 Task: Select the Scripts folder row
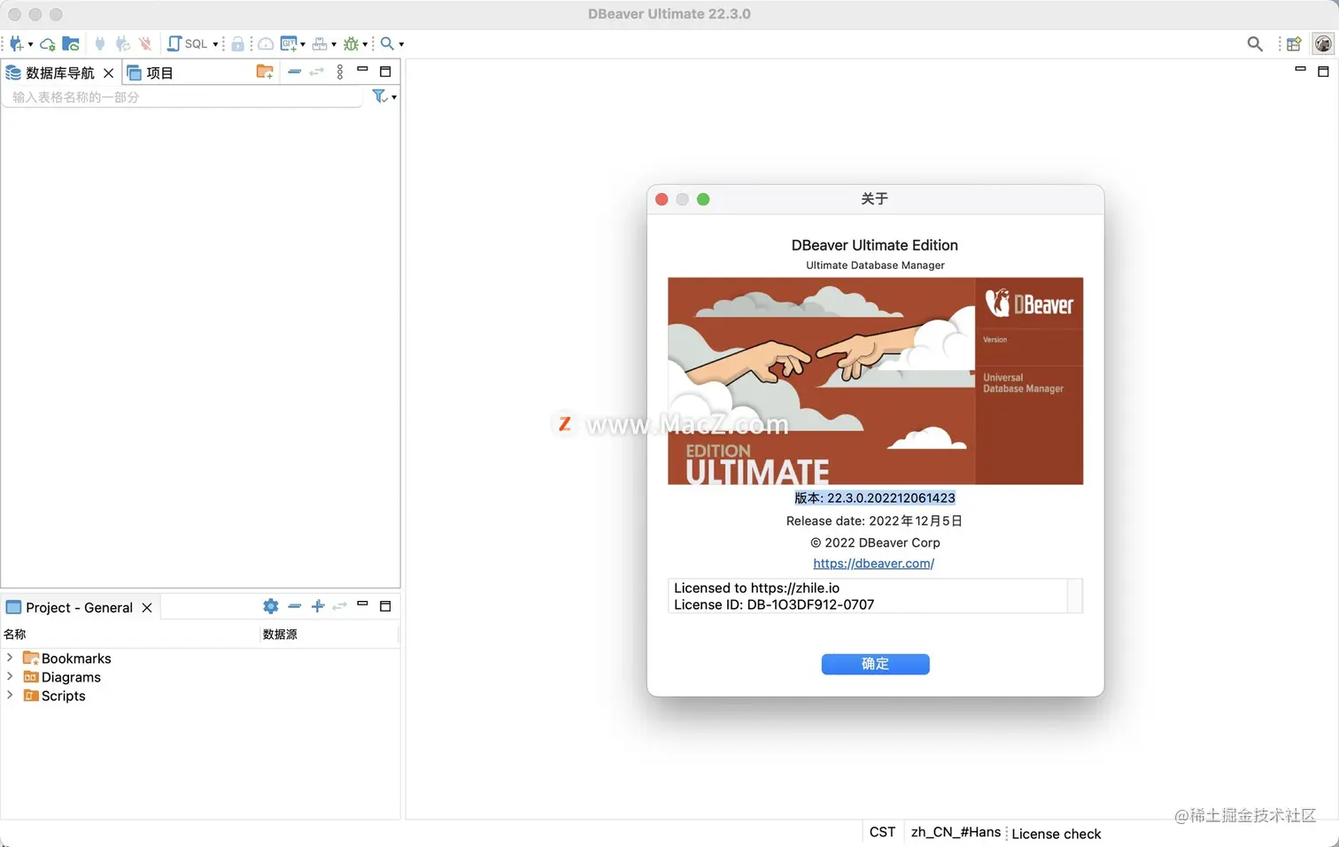(x=55, y=695)
